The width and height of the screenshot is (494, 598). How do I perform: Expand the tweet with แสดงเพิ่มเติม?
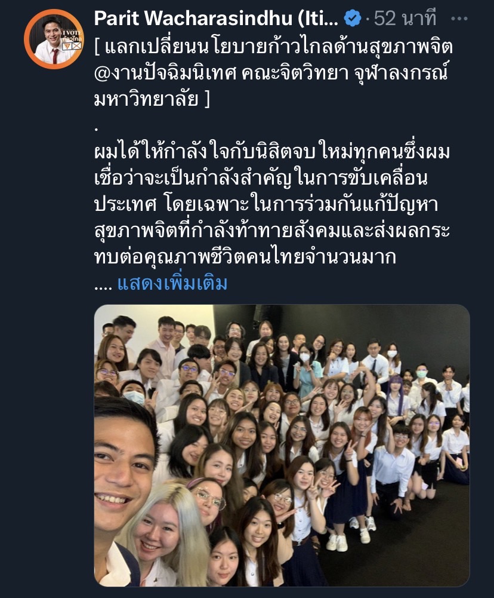(172, 283)
